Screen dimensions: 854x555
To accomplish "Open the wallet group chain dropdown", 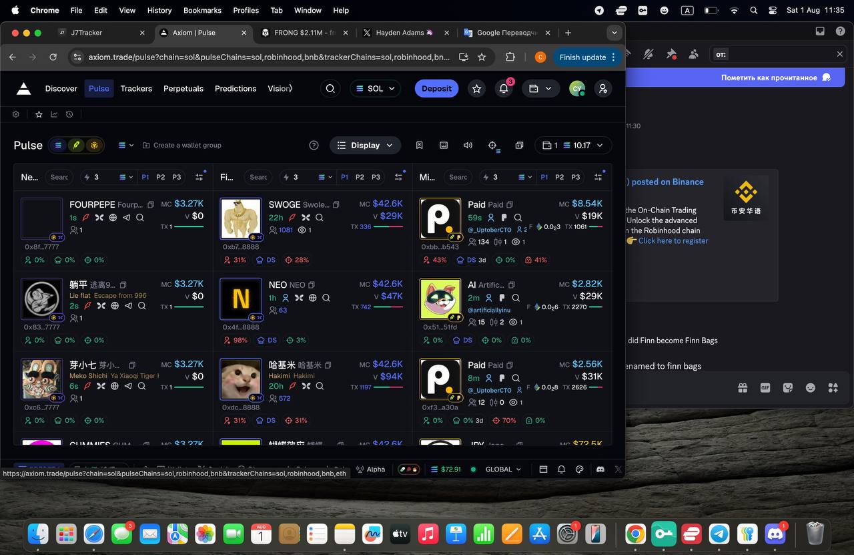I will click(126, 145).
